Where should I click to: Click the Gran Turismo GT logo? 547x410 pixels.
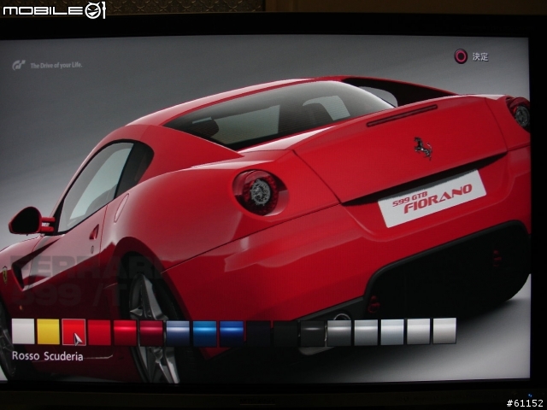tap(19, 65)
